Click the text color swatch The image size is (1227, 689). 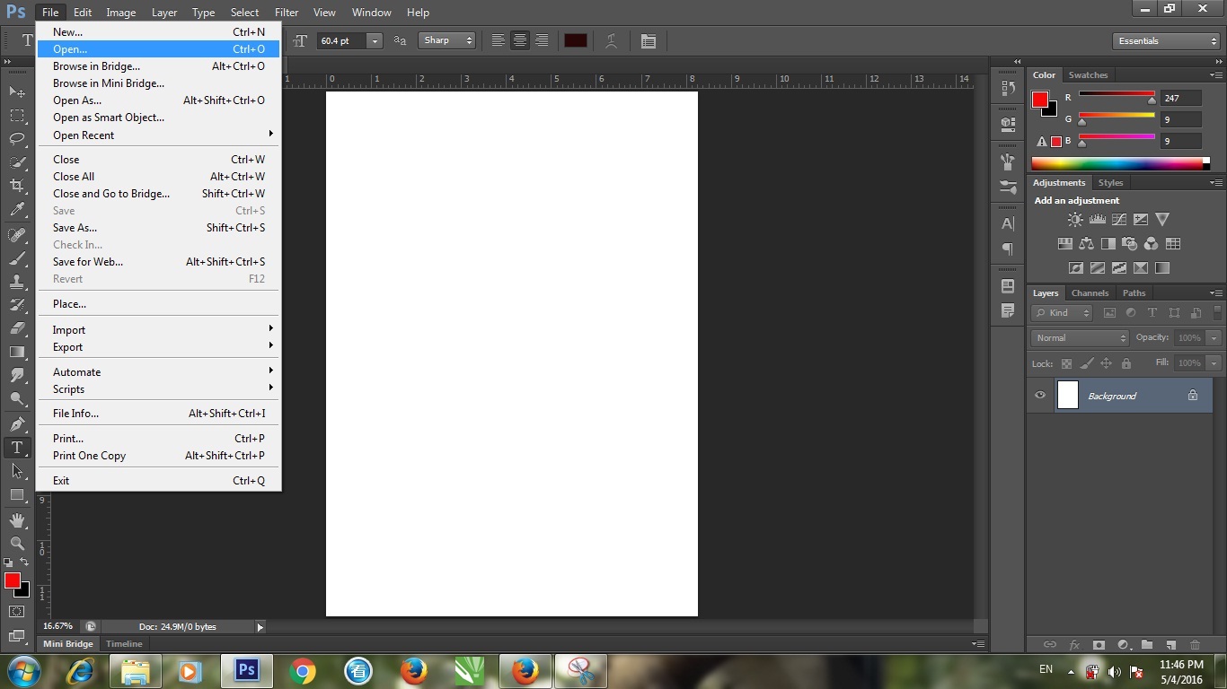tap(575, 40)
